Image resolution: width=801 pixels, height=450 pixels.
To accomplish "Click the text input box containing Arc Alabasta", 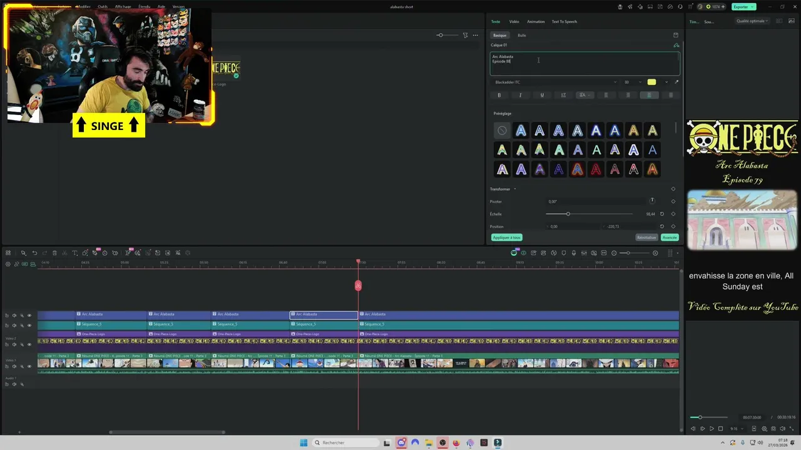I will coord(584,64).
